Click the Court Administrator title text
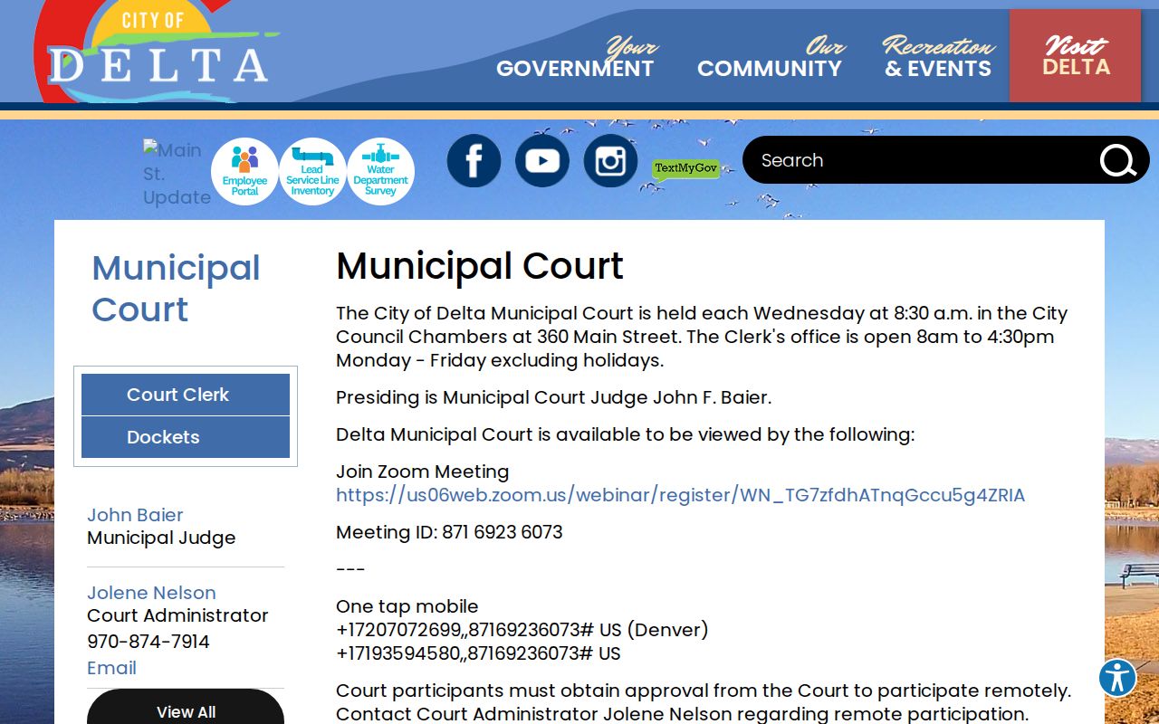Screen dimensions: 1159x724 [x=177, y=615]
